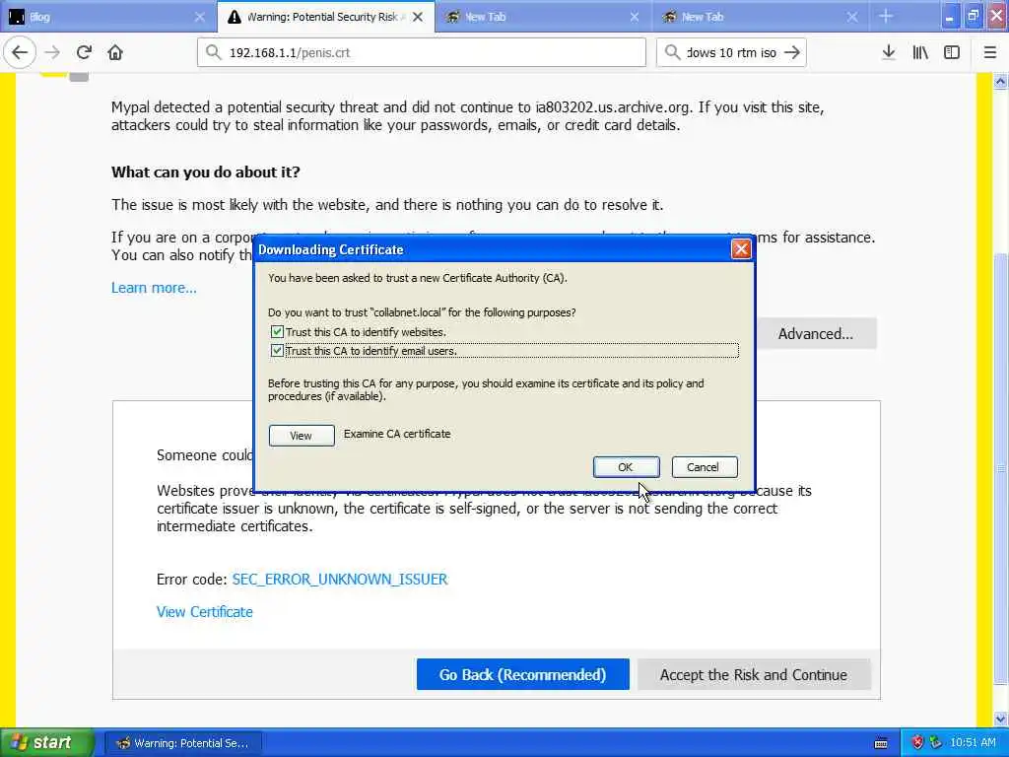Confirm the certificate dialog with OK

(x=626, y=467)
